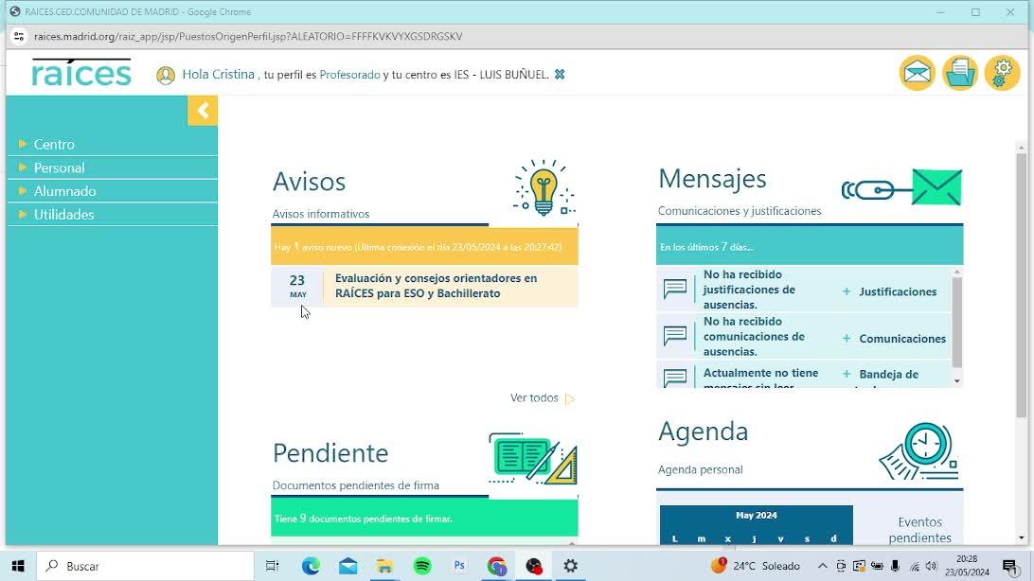The width and height of the screenshot is (1034, 581).
Task: Open the documents folder icon in header
Action: point(959,73)
